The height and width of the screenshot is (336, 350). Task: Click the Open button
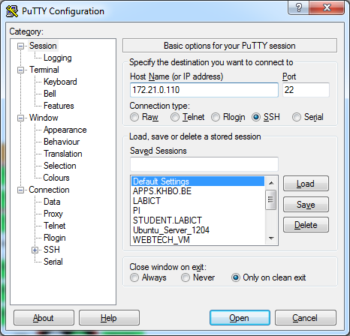(x=240, y=318)
